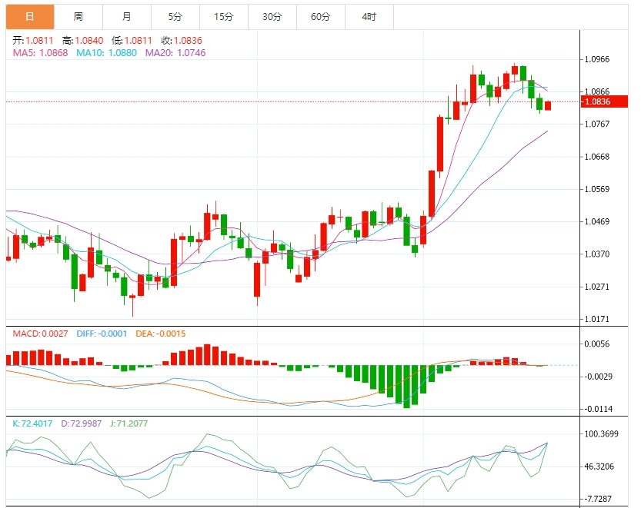Select the 15分 timeframe tab

point(223,16)
